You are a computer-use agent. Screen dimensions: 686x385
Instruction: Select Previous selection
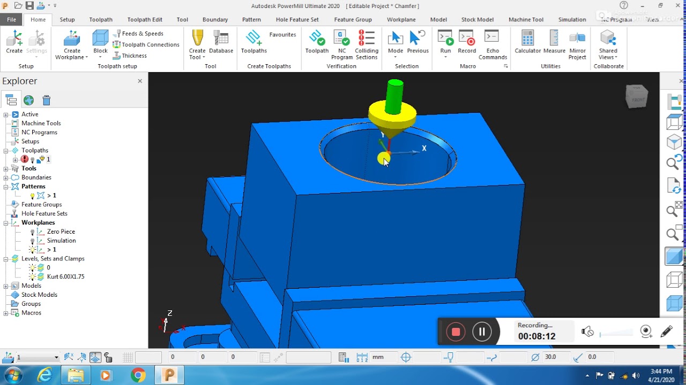417,42
